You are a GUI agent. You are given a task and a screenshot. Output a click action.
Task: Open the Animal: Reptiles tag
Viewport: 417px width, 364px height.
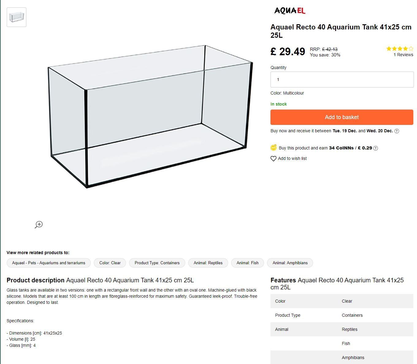coord(208,263)
